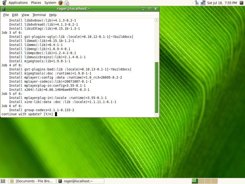245x184 pixels.
Task: Open the Edit menu in terminal
Action: [x=15, y=15]
